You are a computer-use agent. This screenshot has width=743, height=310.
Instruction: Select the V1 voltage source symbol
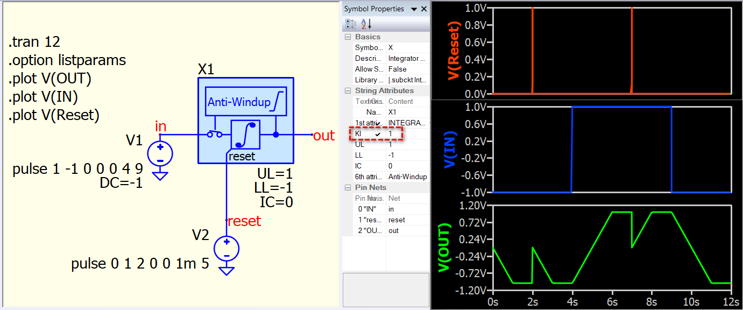[160, 153]
